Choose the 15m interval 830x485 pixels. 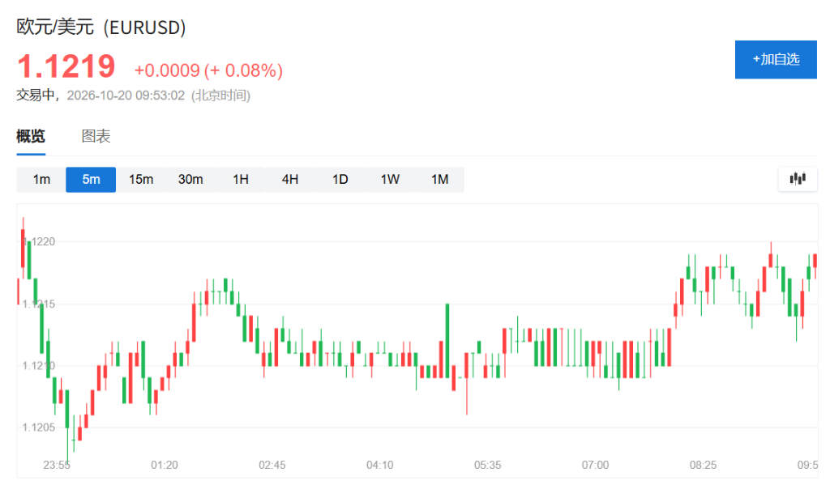coord(141,179)
